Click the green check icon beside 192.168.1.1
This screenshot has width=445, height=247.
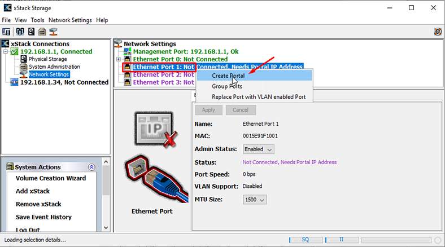[15, 51]
